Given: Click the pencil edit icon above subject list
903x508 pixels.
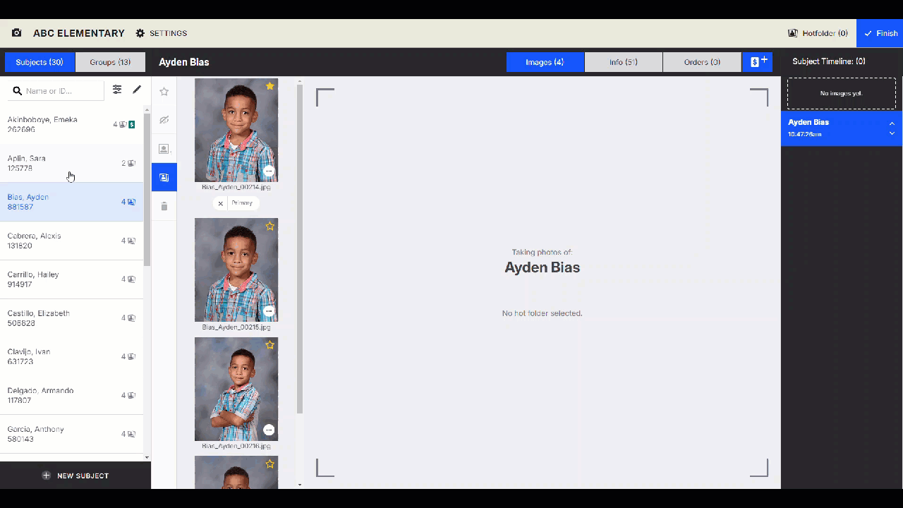Looking at the screenshot, I should pyautogui.click(x=137, y=90).
